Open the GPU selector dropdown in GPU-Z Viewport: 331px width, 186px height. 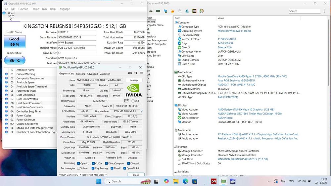83,175
